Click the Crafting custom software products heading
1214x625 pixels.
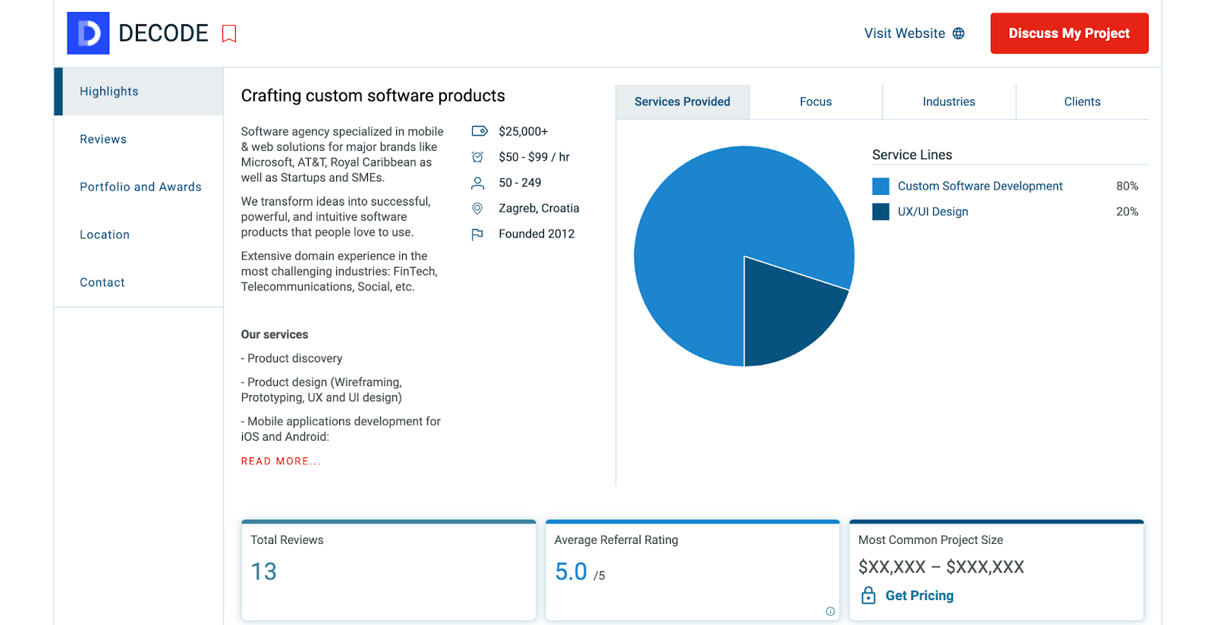tap(373, 96)
